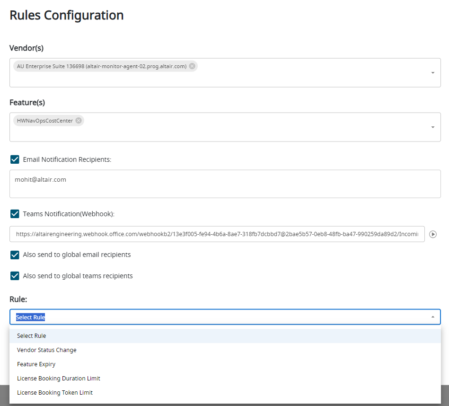Choose the Feature Expiry rule
This screenshot has width=449, height=406.
[x=36, y=364]
